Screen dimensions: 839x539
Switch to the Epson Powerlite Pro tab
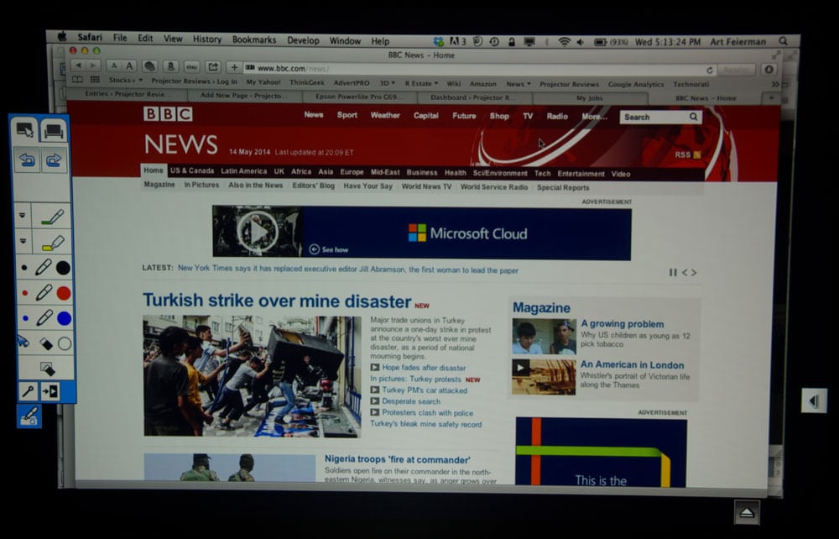click(360, 97)
